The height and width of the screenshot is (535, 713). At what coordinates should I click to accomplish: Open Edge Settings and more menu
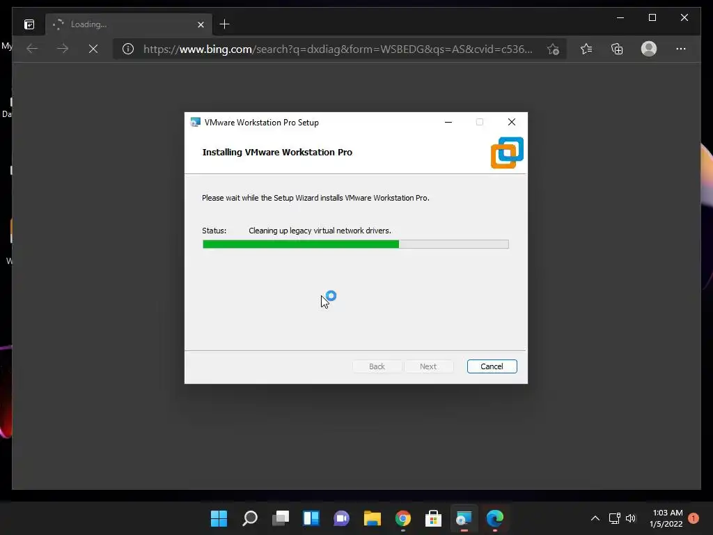681,49
